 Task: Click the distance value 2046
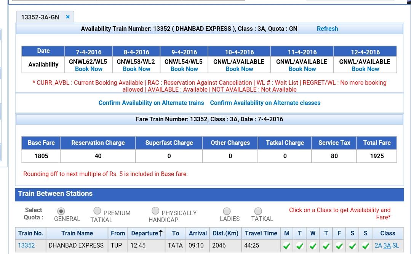(x=219, y=246)
